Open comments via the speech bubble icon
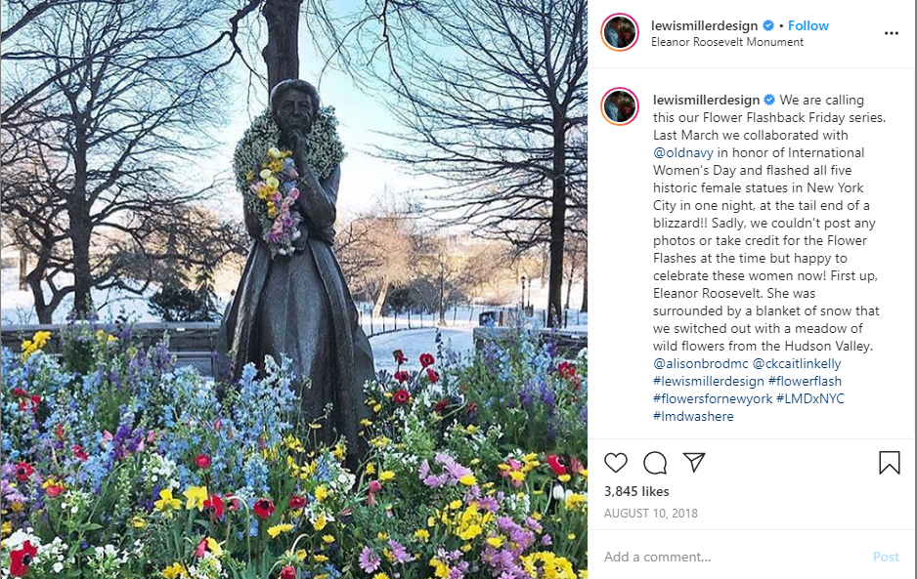 (x=655, y=463)
